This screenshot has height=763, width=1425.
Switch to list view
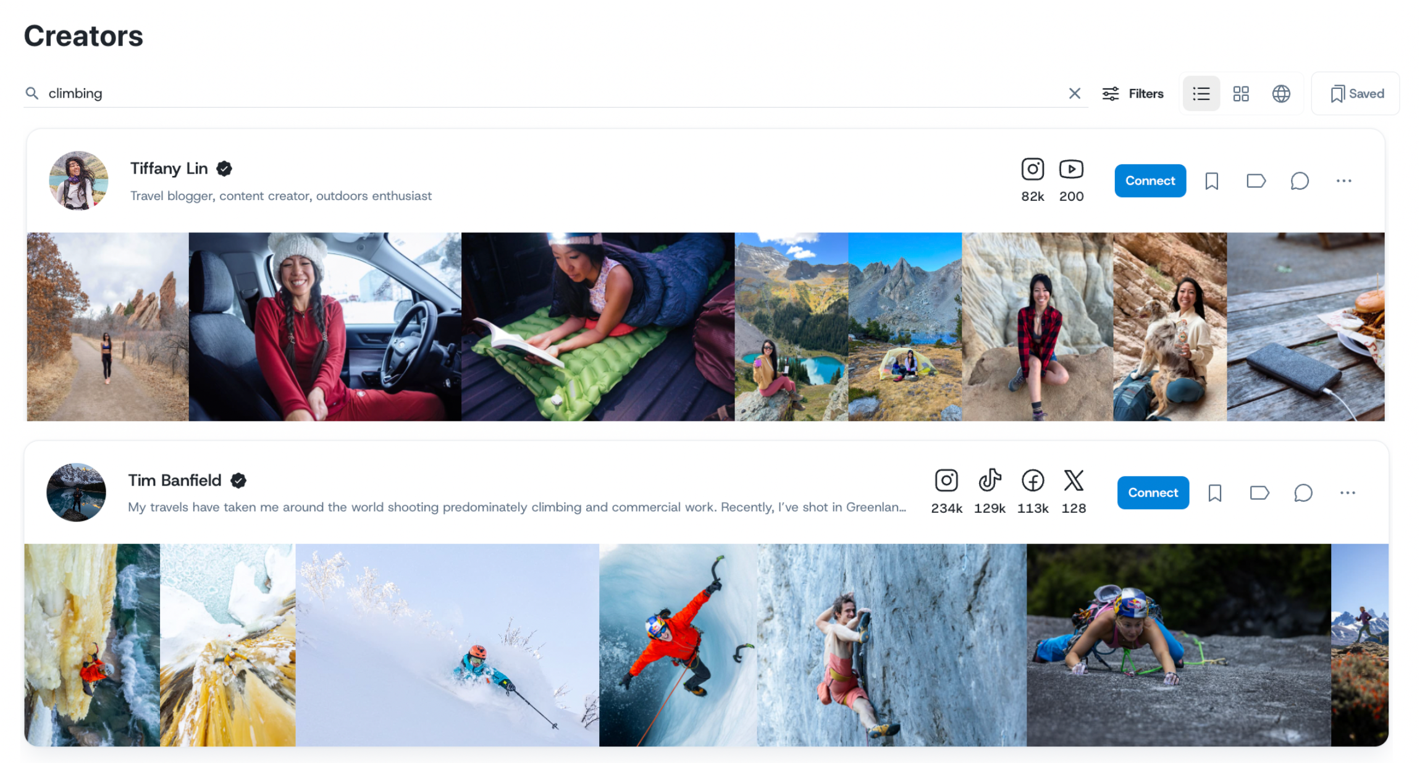pyautogui.click(x=1201, y=93)
